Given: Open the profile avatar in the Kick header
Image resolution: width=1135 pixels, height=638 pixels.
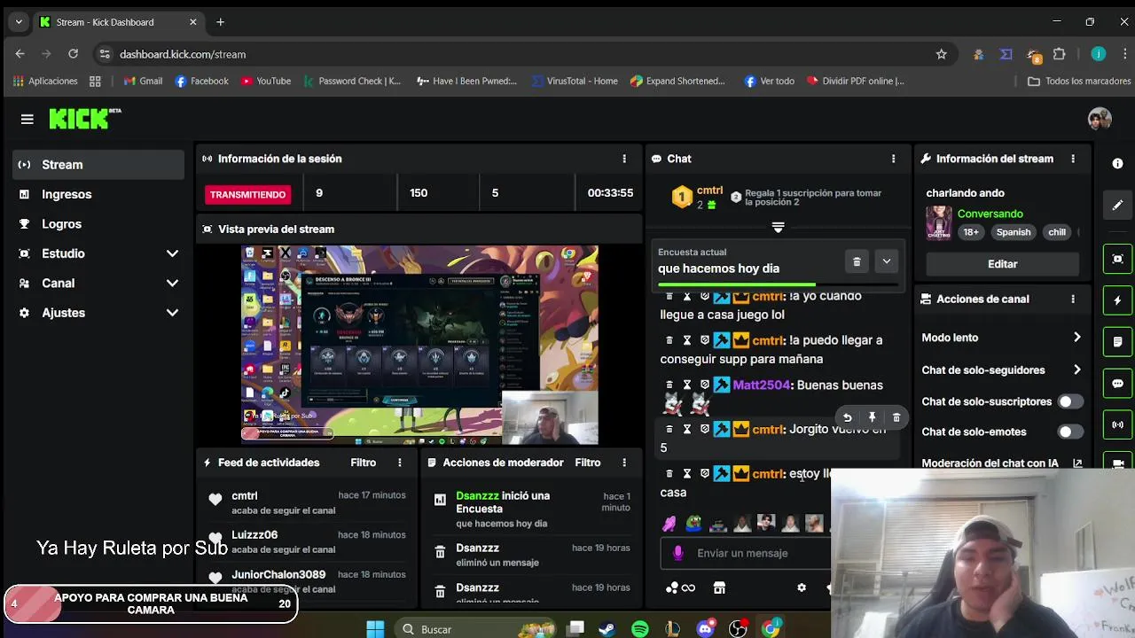Looking at the screenshot, I should [1100, 119].
